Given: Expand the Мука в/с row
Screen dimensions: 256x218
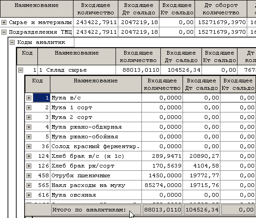Looking at the screenshot, I should [29, 98].
